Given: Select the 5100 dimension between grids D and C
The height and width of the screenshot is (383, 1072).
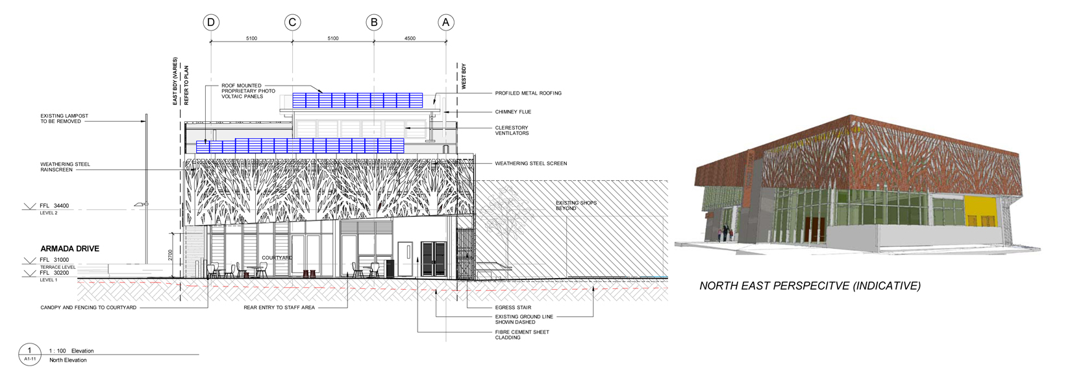Looking at the screenshot, I should point(251,38).
